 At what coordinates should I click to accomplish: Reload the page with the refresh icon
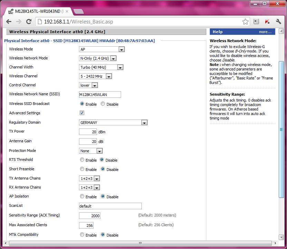[29, 21]
